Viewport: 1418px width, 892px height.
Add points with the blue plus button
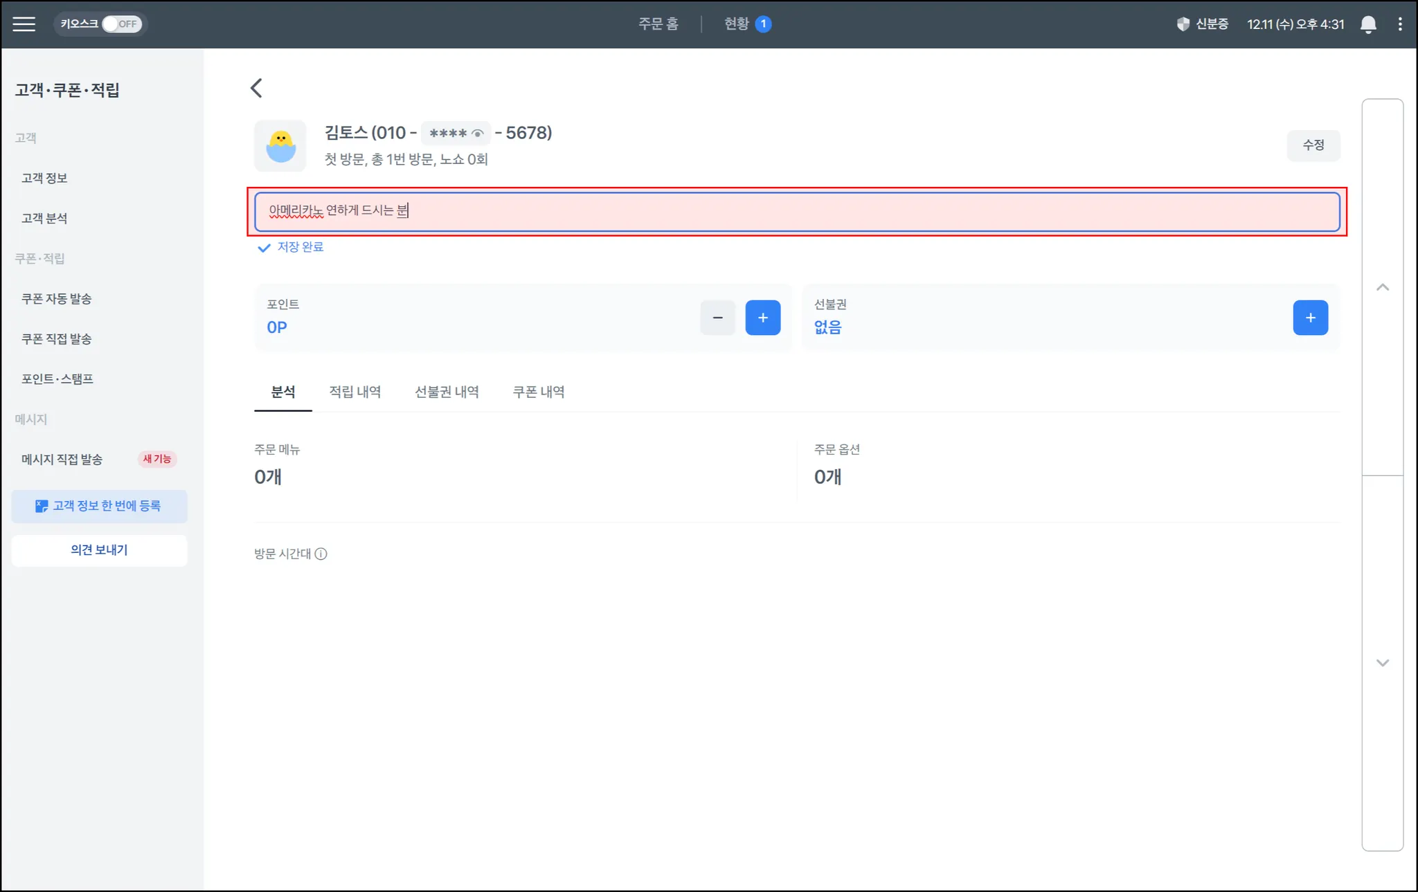click(762, 318)
